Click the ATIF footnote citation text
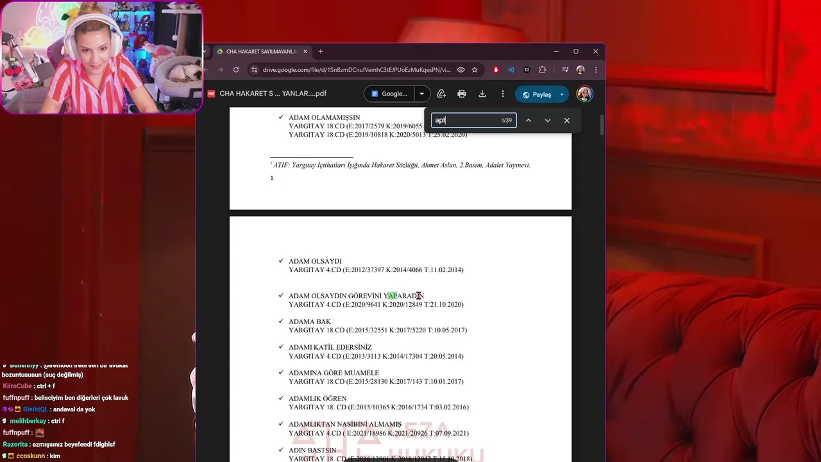The image size is (821, 462). pos(402,165)
